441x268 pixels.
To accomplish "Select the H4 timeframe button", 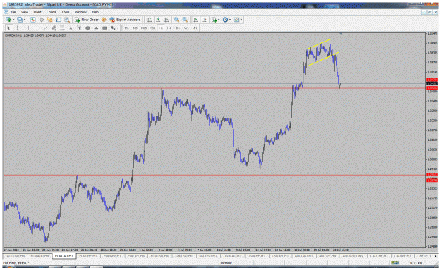I will click(x=169, y=28).
